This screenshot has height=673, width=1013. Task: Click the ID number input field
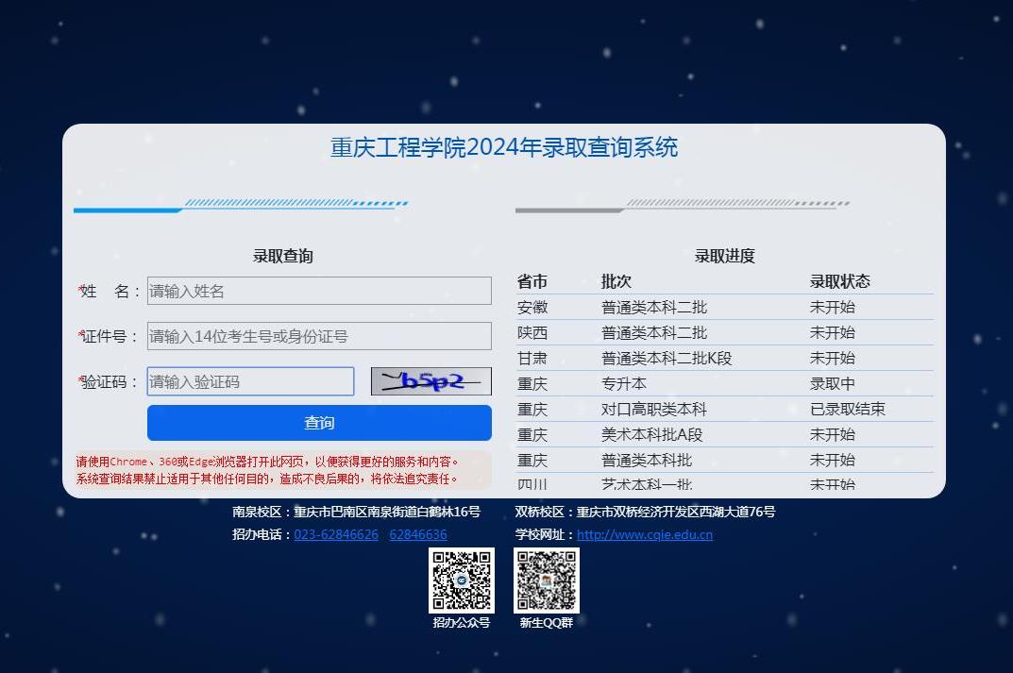[319, 336]
